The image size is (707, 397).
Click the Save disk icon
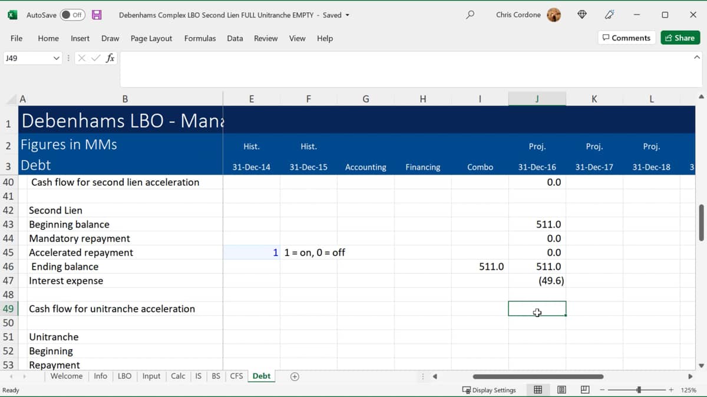[97, 15]
